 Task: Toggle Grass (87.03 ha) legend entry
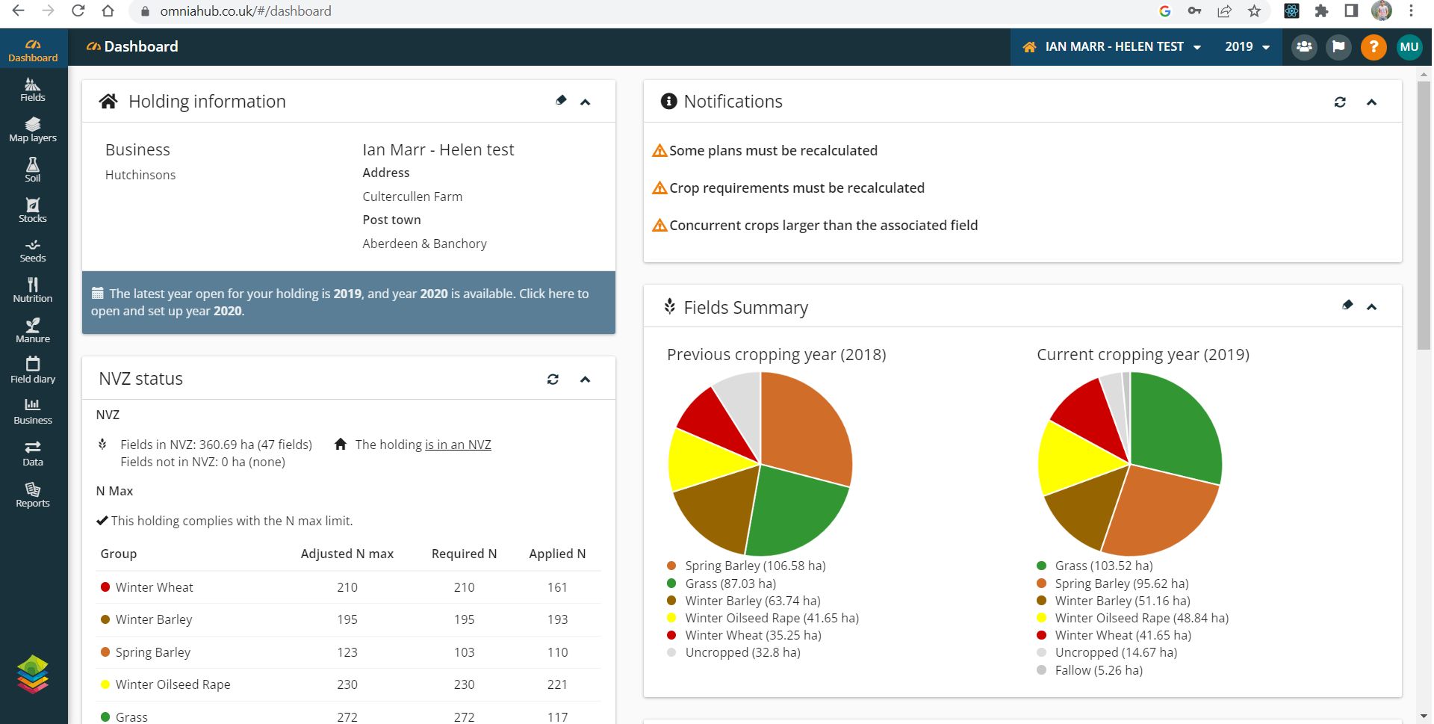pyautogui.click(x=721, y=584)
